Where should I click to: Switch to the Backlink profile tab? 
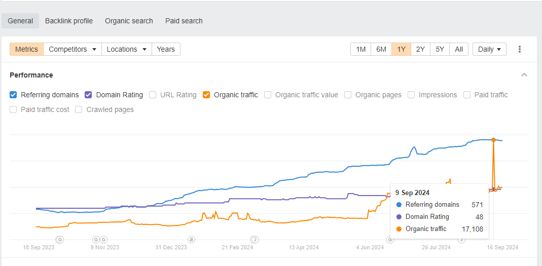tap(69, 21)
